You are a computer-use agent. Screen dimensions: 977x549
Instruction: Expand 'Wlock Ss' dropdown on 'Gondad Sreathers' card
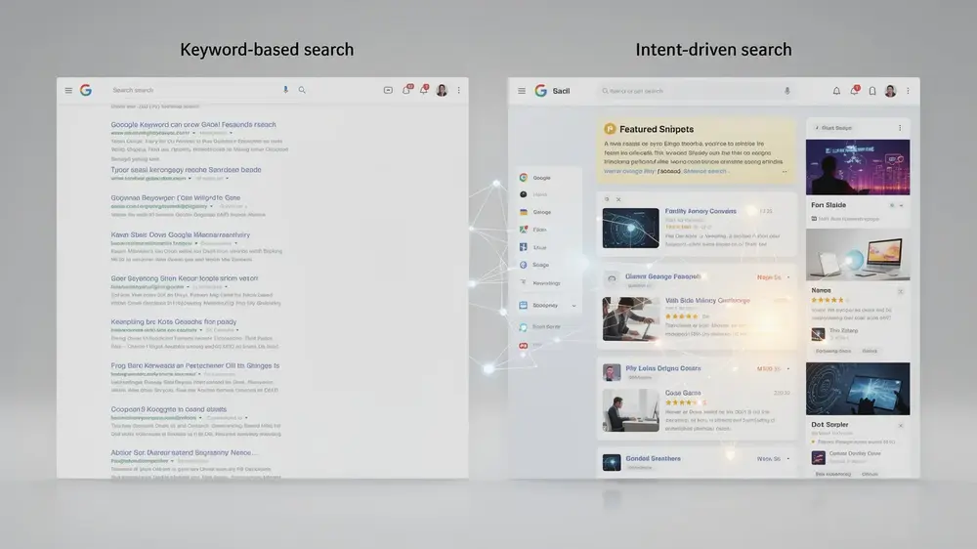[788, 459]
